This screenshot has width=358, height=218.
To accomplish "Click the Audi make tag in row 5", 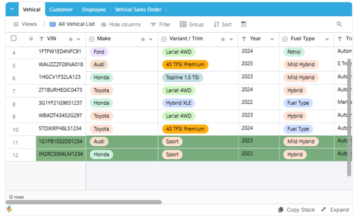I will [99, 64].
